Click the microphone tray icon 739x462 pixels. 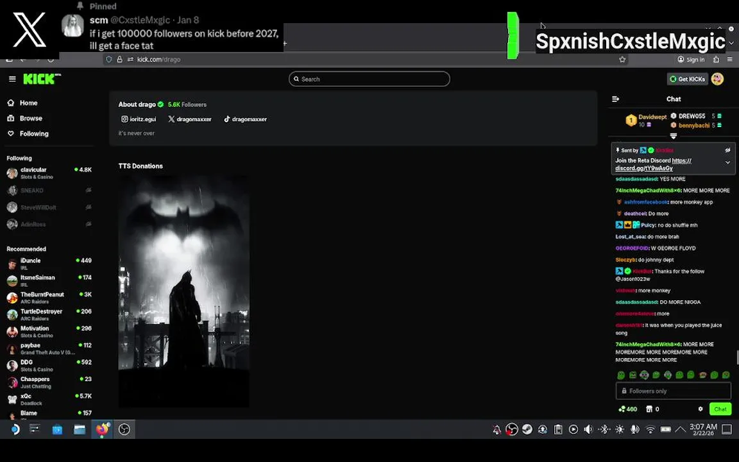tap(635, 429)
